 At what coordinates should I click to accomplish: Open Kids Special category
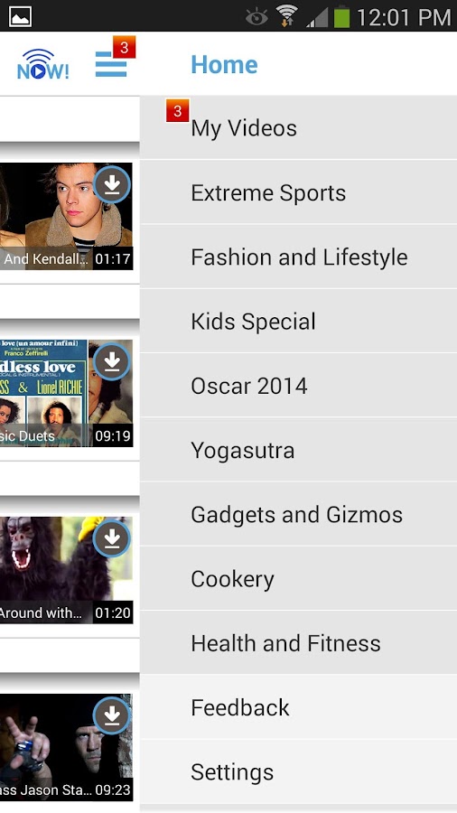point(298,321)
